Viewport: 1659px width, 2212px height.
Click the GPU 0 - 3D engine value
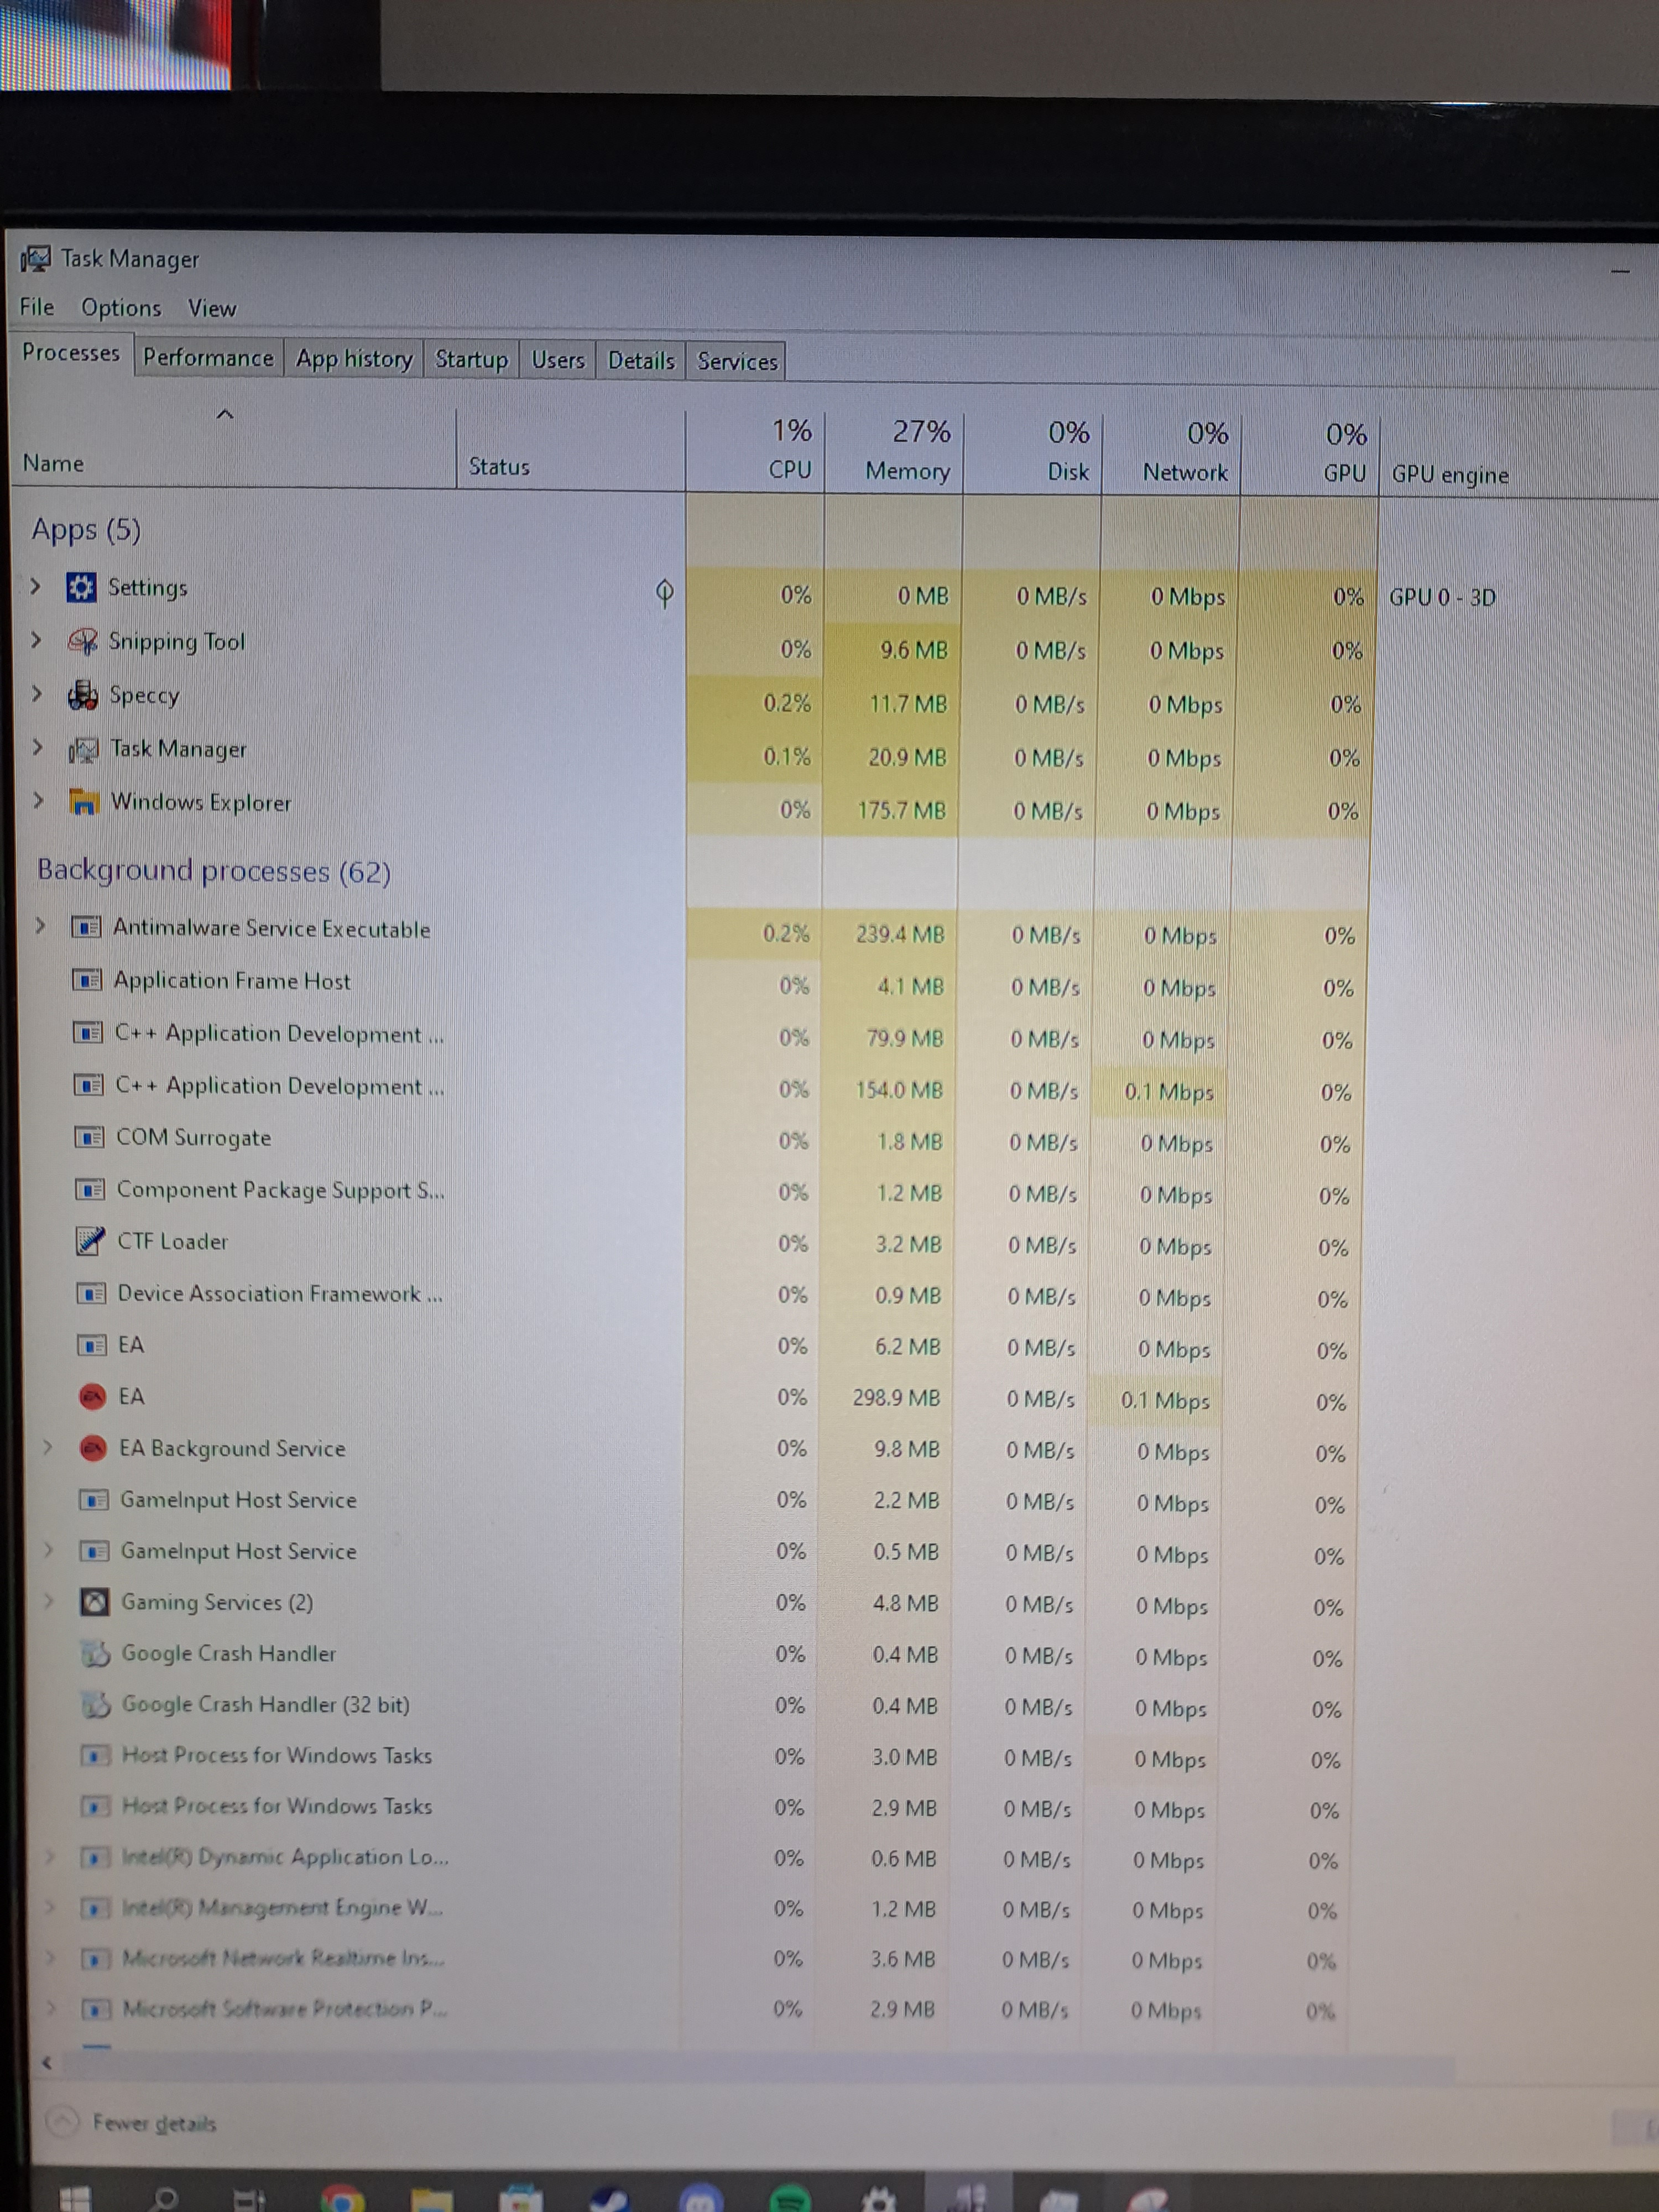coord(1442,597)
